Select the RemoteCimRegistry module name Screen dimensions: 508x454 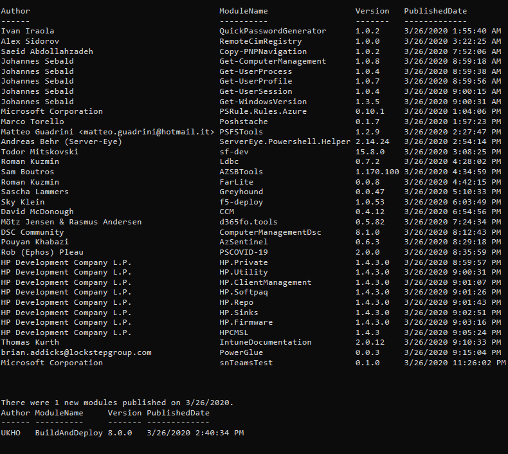coord(260,42)
